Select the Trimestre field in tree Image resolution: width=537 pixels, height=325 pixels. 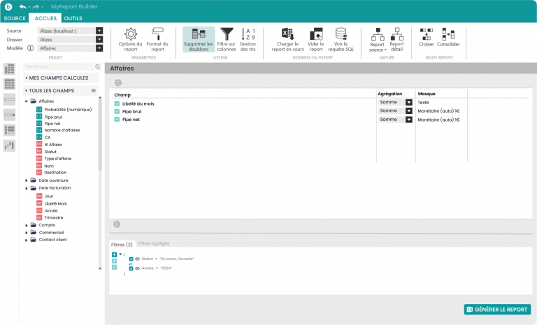coord(55,217)
